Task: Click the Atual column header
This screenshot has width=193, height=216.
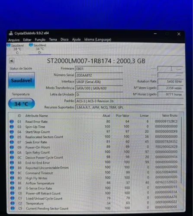Action: [x=106, y=116]
